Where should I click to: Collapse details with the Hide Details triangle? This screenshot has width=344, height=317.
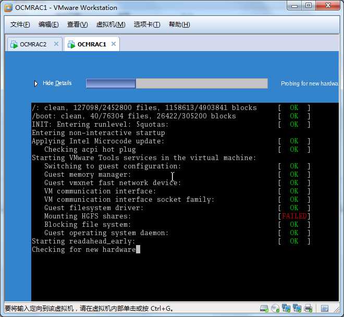tap(36, 83)
